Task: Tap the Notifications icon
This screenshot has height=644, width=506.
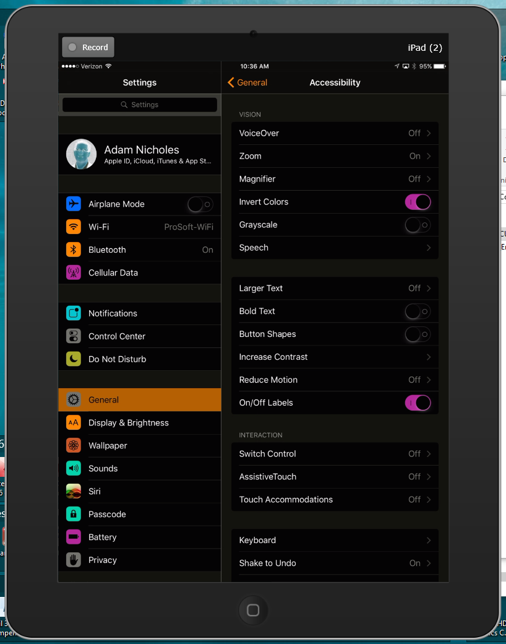Action: (74, 313)
